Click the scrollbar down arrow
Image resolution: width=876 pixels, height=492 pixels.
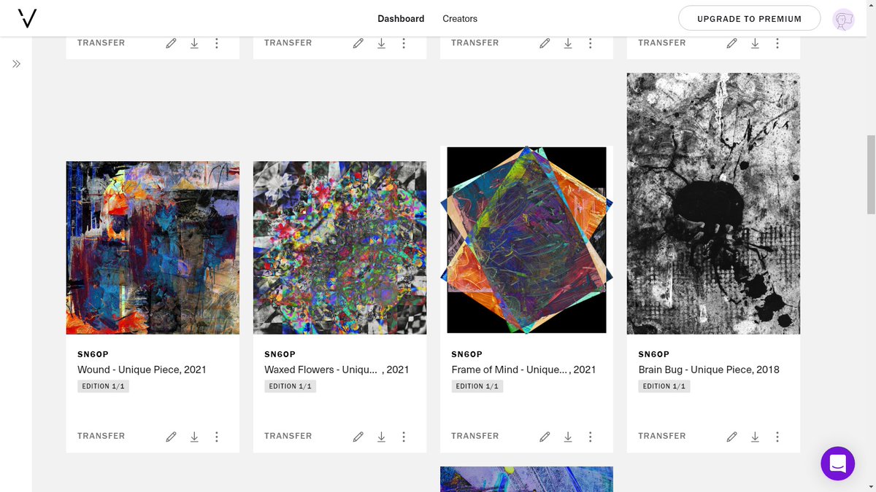click(870, 486)
